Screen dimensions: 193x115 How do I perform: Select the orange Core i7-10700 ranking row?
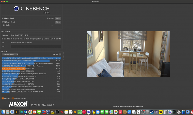(31, 68)
